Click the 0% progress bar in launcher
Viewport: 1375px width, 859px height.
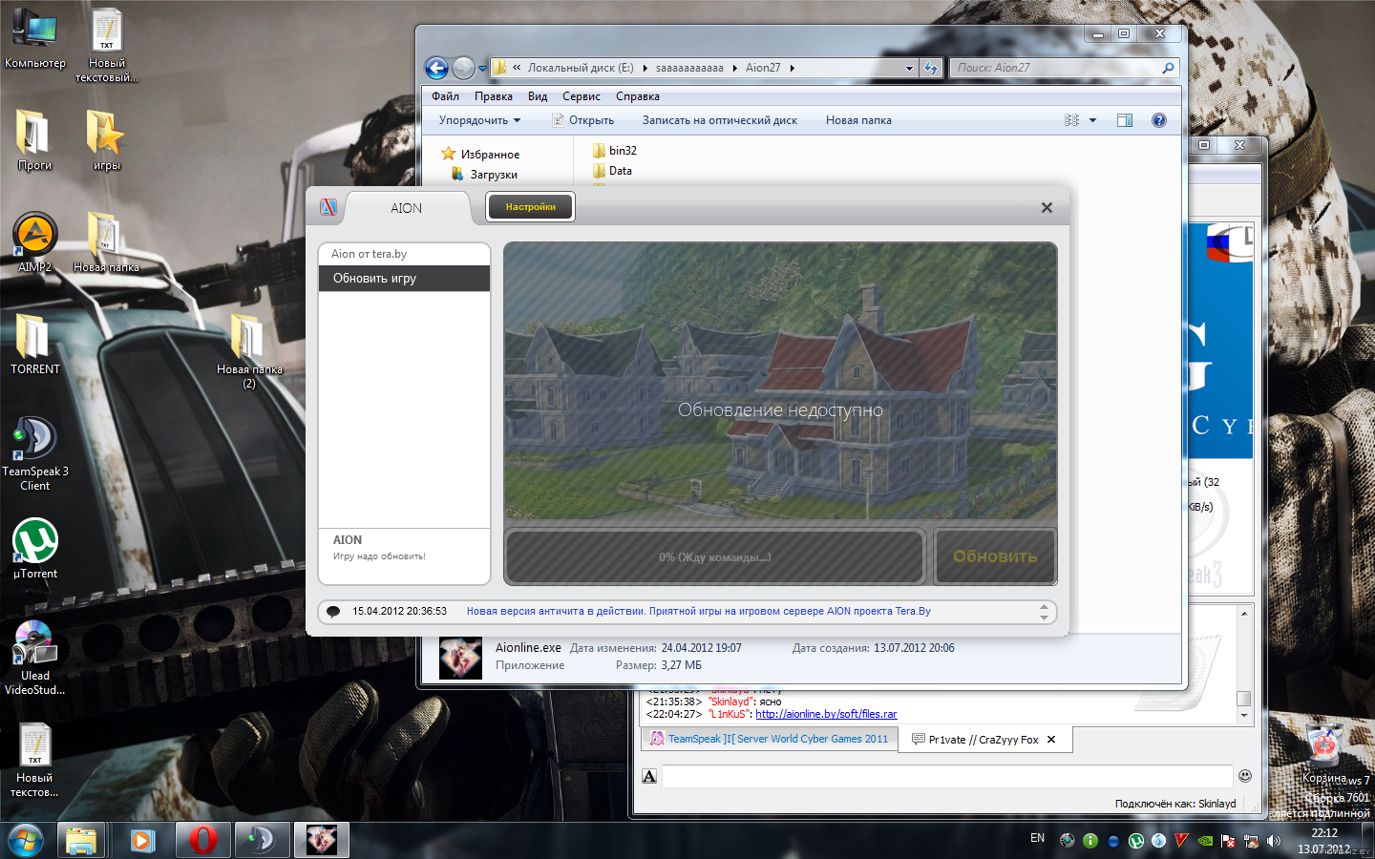[x=714, y=556]
